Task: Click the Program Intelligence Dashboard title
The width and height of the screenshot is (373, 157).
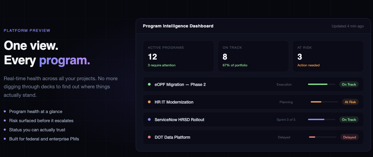Action: point(178,26)
